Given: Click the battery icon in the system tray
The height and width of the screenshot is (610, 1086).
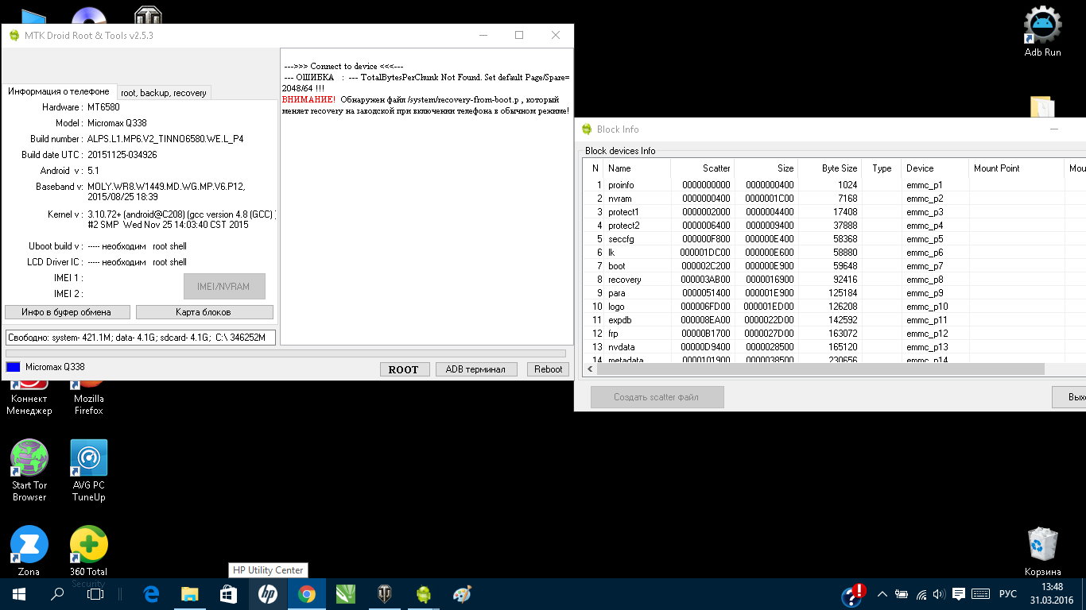Looking at the screenshot, I should [x=902, y=594].
